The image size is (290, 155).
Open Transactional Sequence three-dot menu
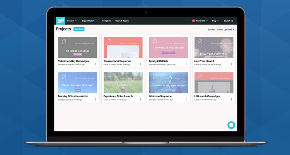tap(141, 64)
